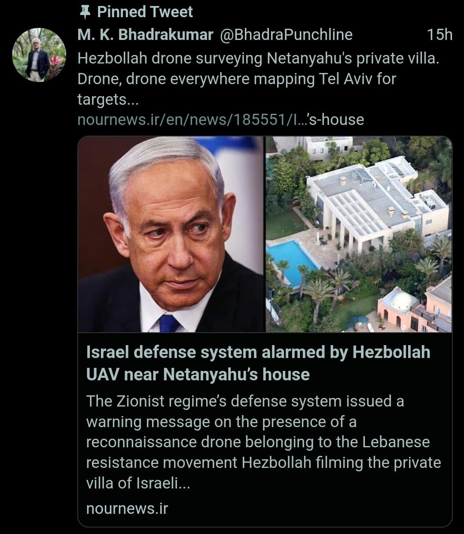Click the blue tie in the portrait photo
The image size is (464, 534).
[x=170, y=323]
